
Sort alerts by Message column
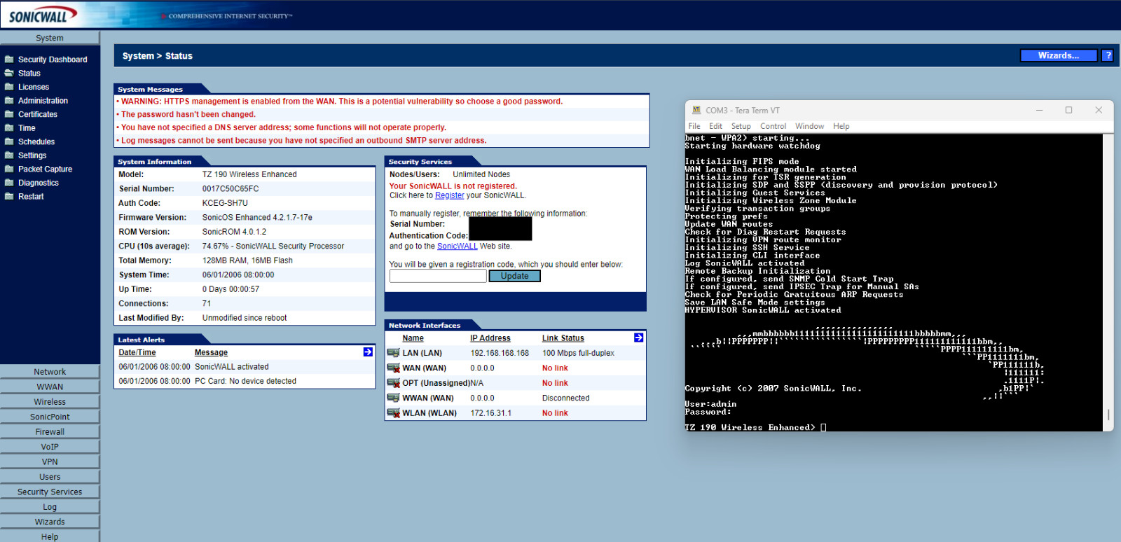(211, 353)
